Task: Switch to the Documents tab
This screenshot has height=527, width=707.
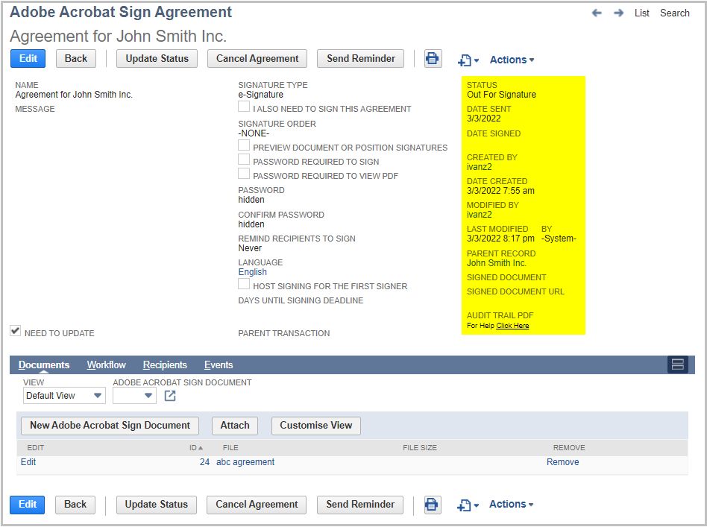Action: 44,365
